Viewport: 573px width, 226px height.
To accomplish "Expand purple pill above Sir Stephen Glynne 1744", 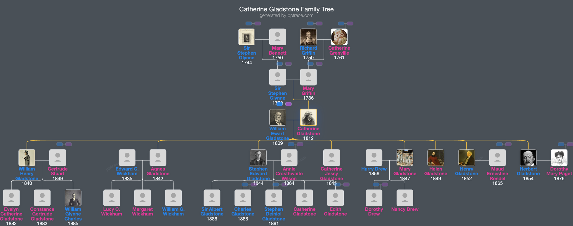I will click(x=258, y=23).
